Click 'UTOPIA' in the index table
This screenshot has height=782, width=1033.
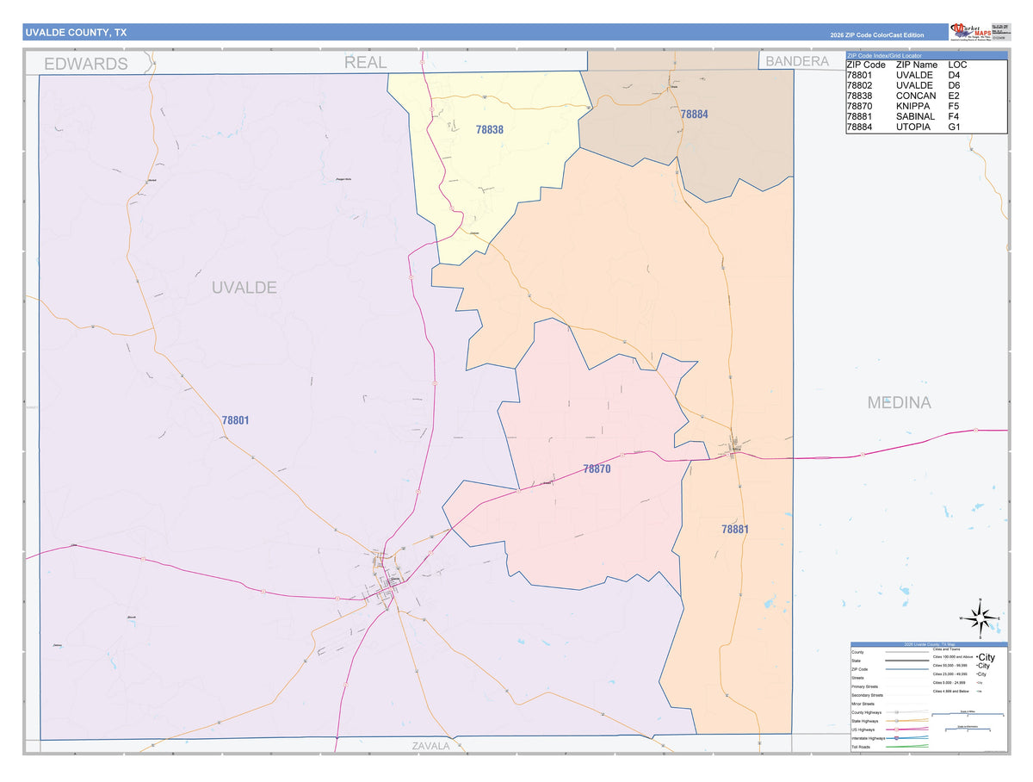coord(913,127)
